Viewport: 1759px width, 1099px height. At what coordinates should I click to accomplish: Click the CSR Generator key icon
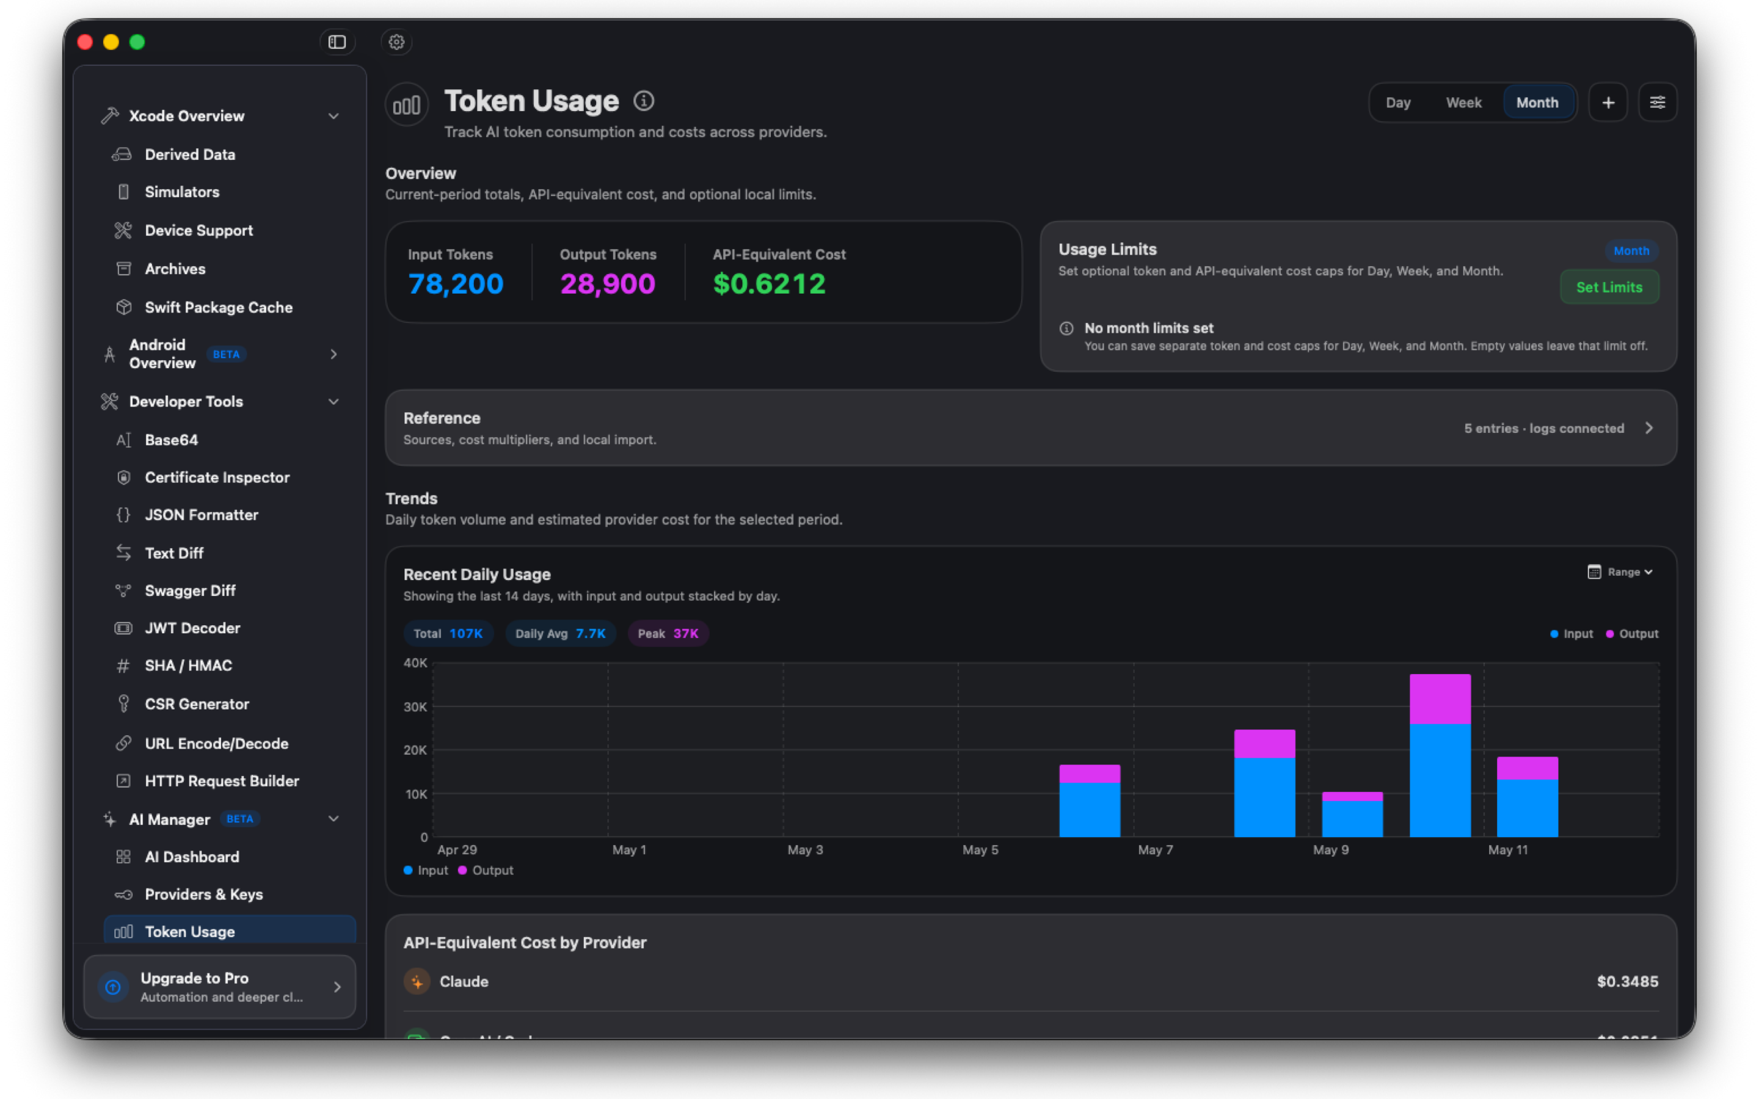[x=123, y=703]
